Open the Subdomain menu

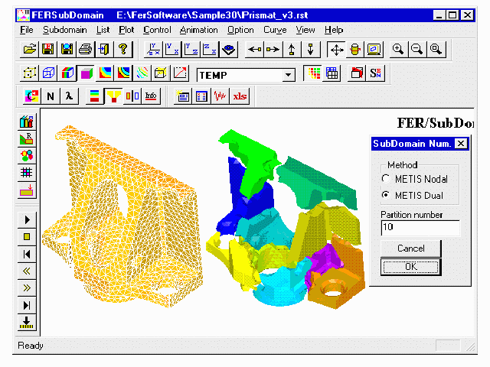(65, 30)
